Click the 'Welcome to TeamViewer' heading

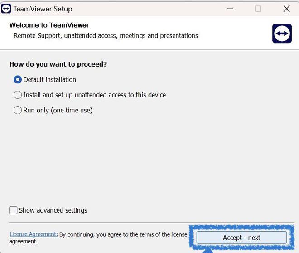(x=49, y=25)
